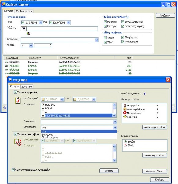Screen dimensions: 178x184
Task: Uncheck ΕΞΩΤΕΡΙΚΕΣ ΔΟΥΛΕΙΕΣ category checkbox
Action: coord(43,116)
